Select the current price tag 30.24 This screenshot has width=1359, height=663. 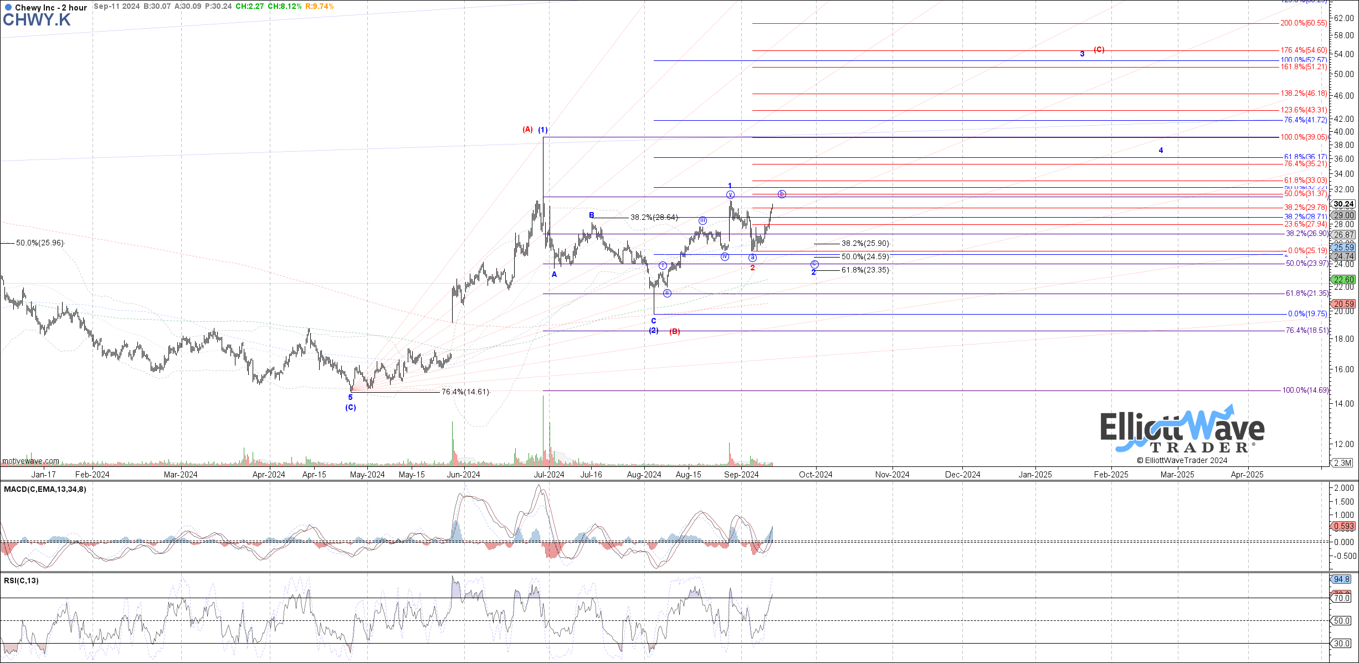[x=1343, y=204]
